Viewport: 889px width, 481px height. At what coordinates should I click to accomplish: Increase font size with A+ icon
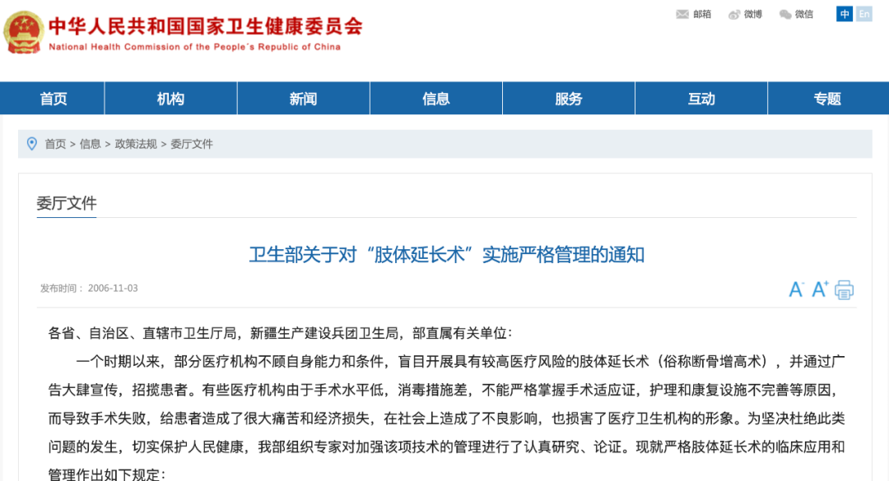coord(820,289)
